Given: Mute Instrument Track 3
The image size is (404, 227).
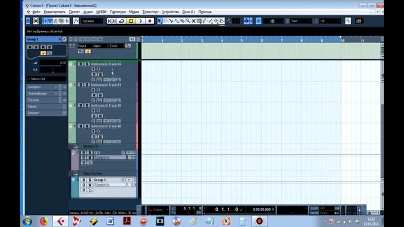Looking at the screenshot, I should coord(81,64).
